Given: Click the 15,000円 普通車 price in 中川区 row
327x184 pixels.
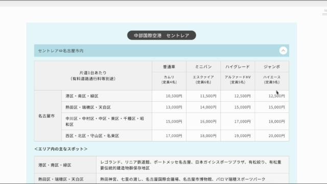Looking at the screenshot, I should click(x=169, y=122).
